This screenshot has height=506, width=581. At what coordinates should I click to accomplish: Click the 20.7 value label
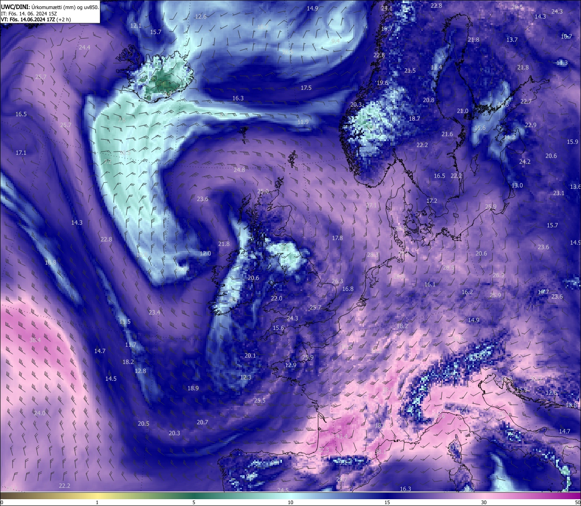202,422
